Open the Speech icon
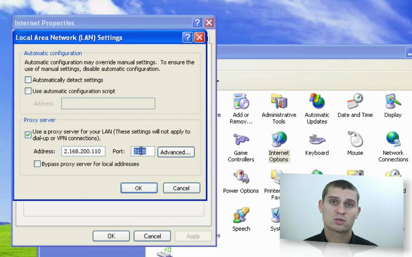This screenshot has height=257, width=412. tap(241, 220)
